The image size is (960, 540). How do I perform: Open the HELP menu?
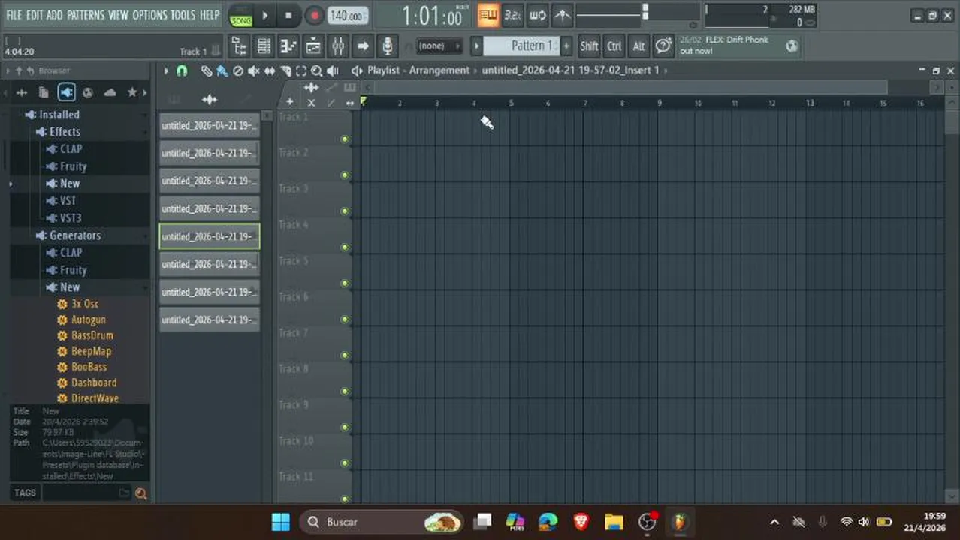210,15
